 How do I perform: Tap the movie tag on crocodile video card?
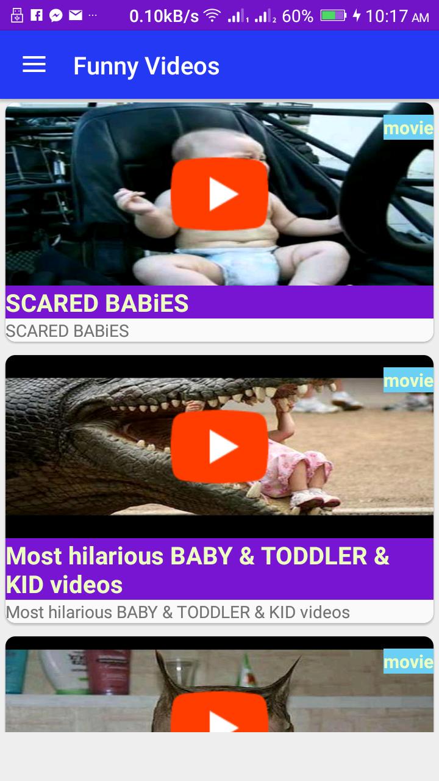(409, 380)
